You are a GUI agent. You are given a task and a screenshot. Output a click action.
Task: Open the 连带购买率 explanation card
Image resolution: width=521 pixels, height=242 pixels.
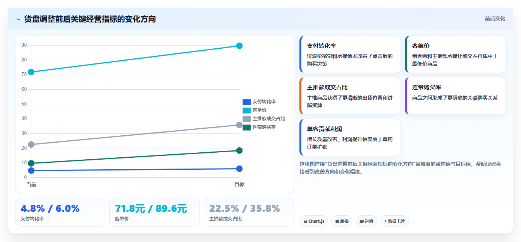pos(455,96)
